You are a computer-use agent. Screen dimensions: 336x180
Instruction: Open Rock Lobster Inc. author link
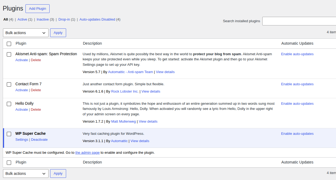pos(125,91)
